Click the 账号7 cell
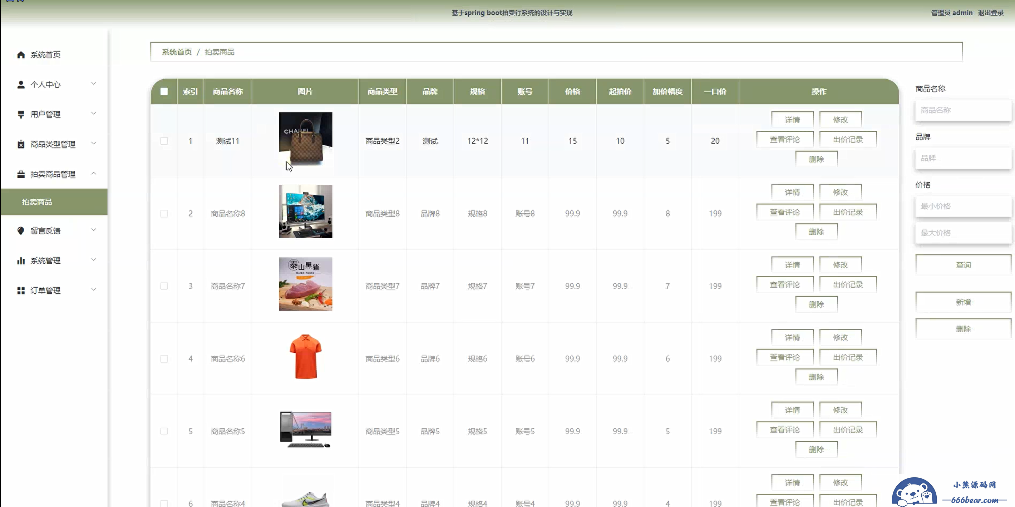The image size is (1015, 507). [x=525, y=286]
